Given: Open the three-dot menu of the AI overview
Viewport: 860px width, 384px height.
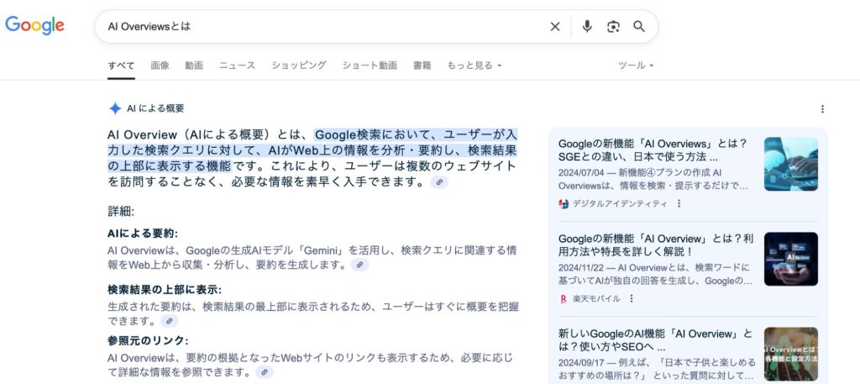Looking at the screenshot, I should pos(822,109).
